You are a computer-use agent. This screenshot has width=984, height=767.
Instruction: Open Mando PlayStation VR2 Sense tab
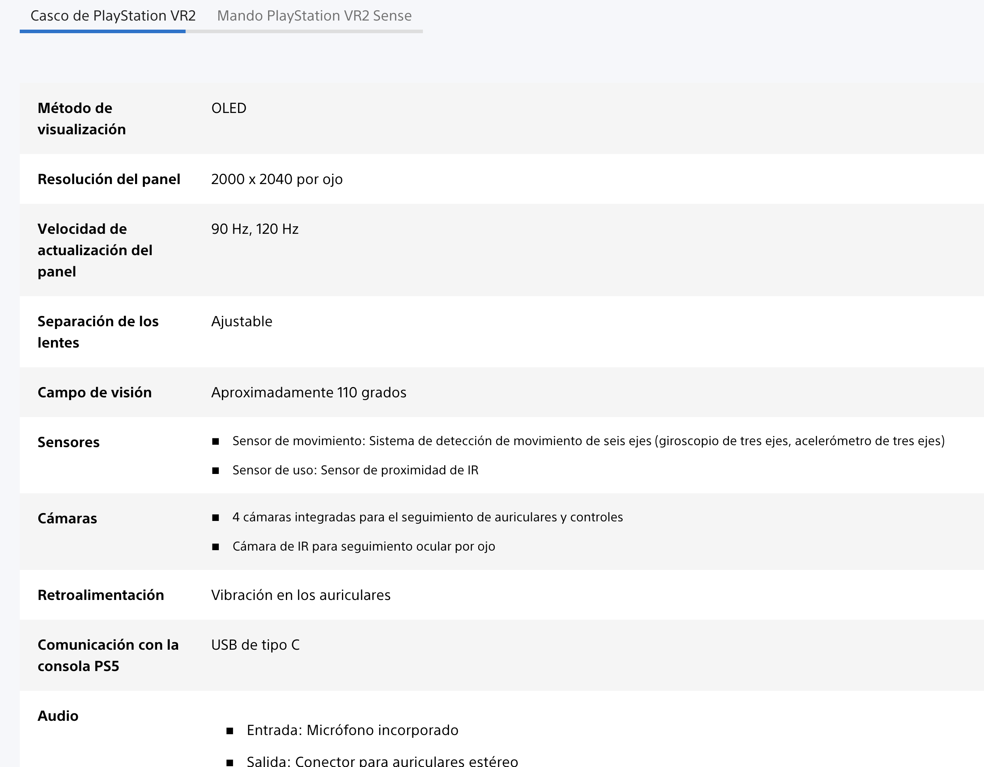pos(314,16)
